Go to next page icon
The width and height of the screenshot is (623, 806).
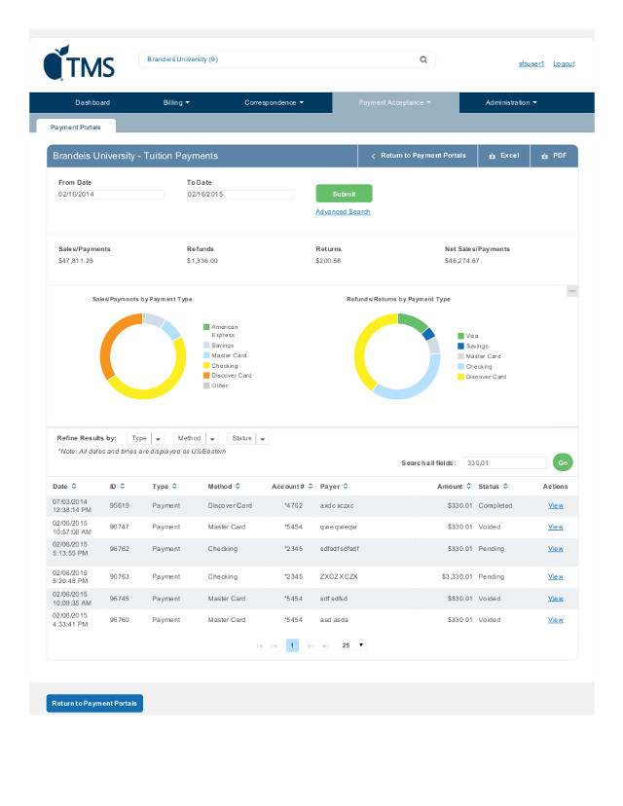[x=311, y=645]
